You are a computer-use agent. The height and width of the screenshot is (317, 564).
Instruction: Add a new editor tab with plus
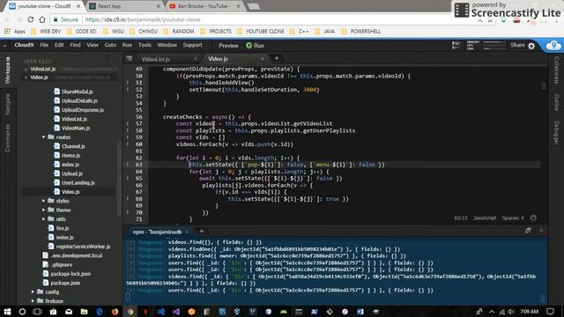277,58
